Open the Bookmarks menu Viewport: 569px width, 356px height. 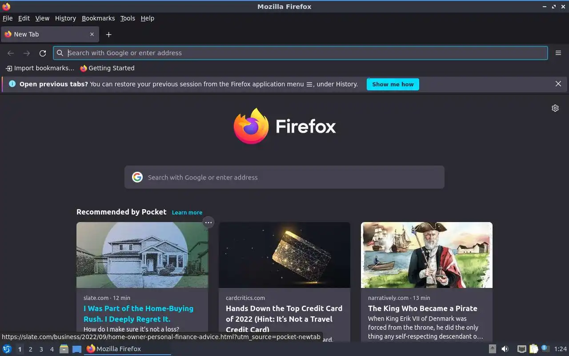[98, 18]
